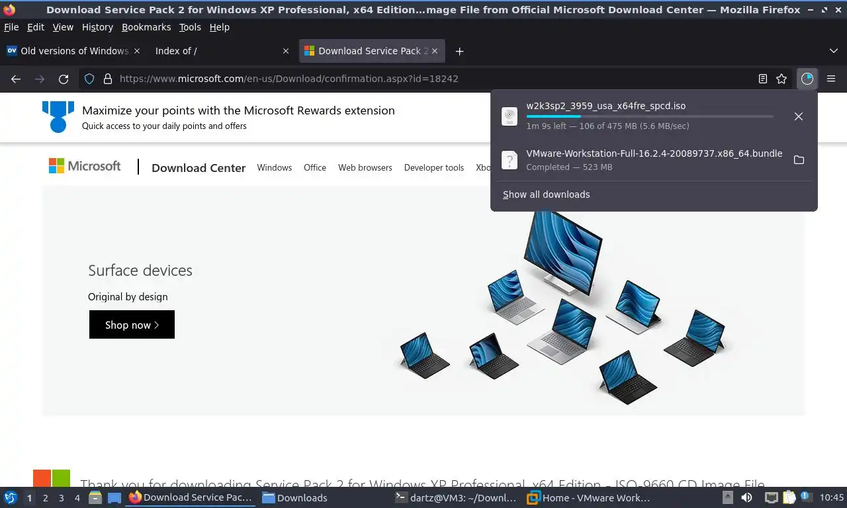Click the Microsoft logo on the page
847x508 pixels.
point(85,166)
